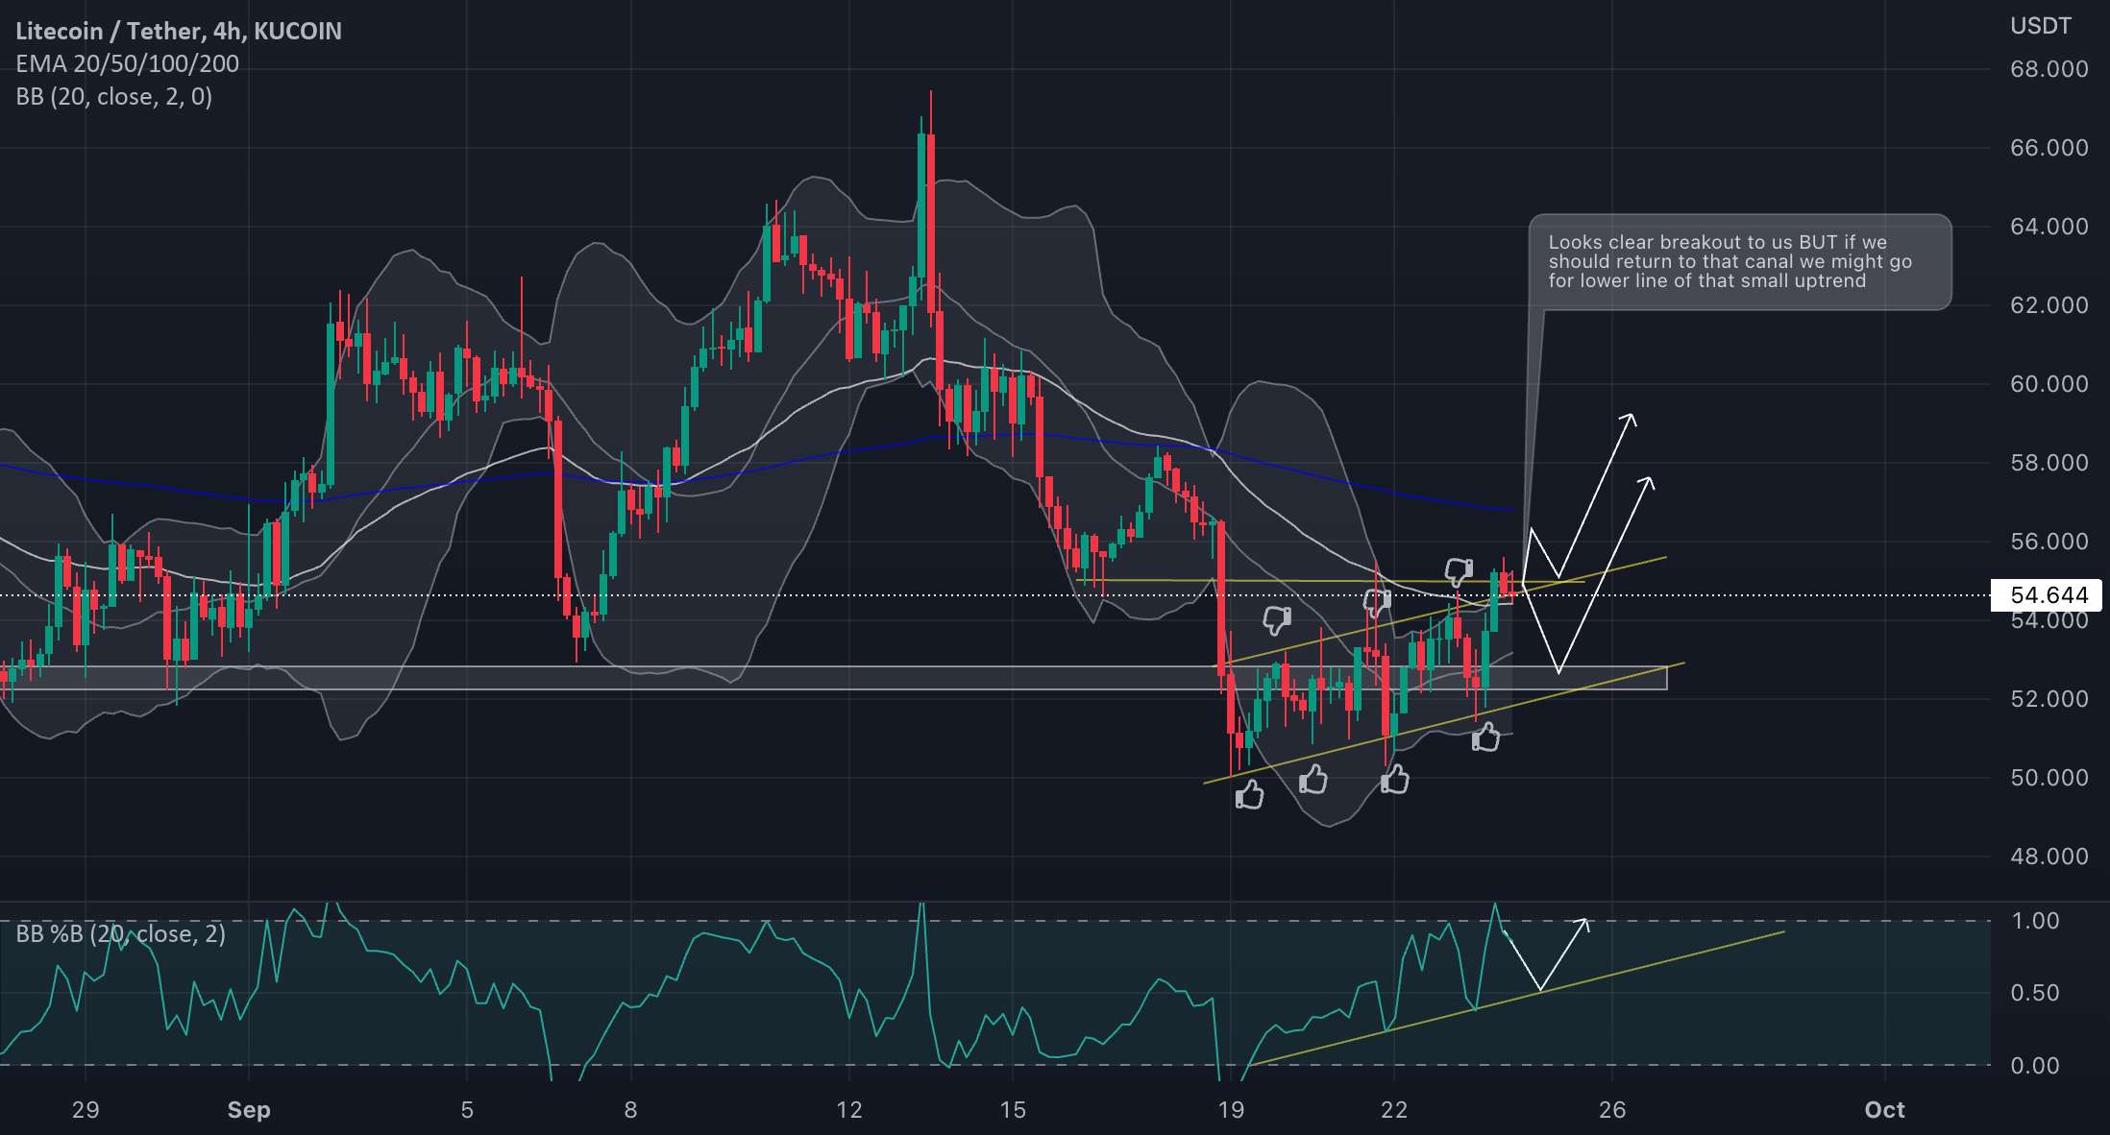Click the 5 date label on the time axis

(x=467, y=1110)
